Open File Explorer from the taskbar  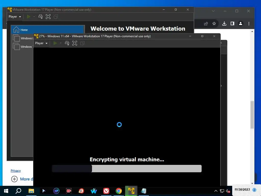31,191
